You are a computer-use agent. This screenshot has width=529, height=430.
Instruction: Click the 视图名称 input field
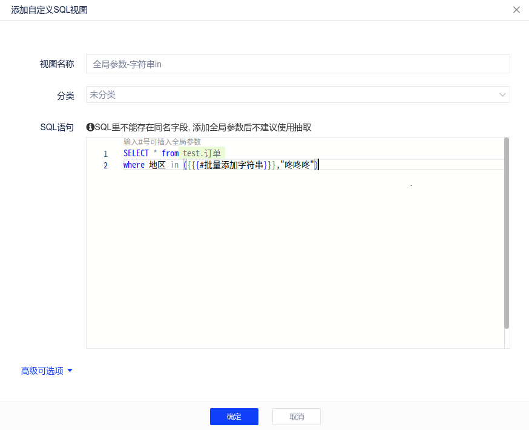click(x=298, y=64)
